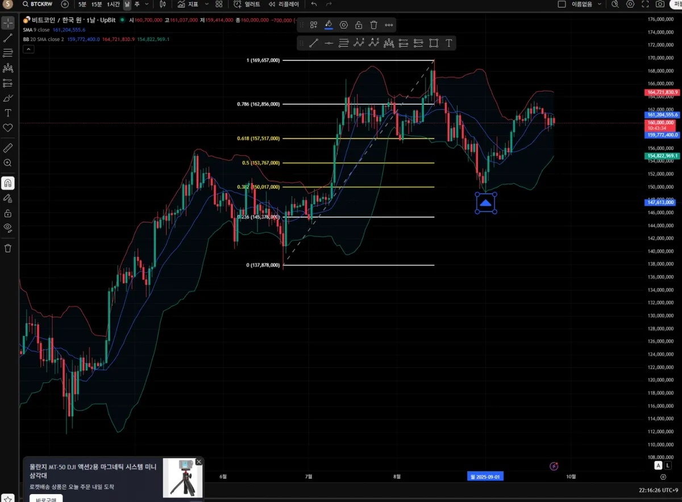Select the text annotation tool in sidebar
The image size is (682, 502).
[x=8, y=113]
